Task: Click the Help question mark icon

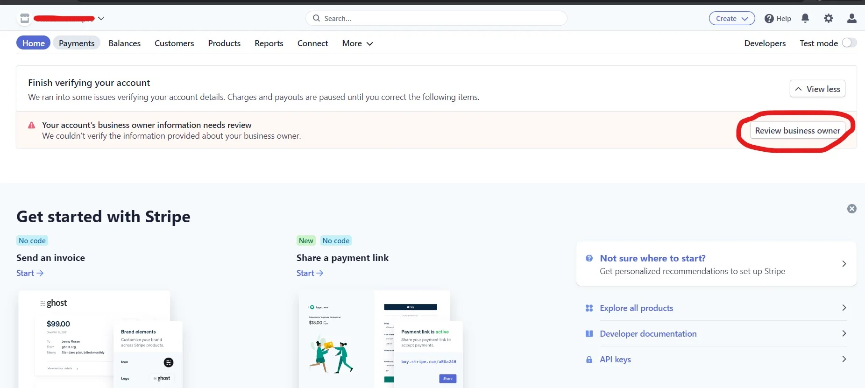Action: point(769,19)
